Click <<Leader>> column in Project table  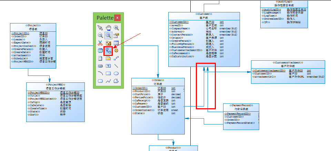[x=18, y=40]
